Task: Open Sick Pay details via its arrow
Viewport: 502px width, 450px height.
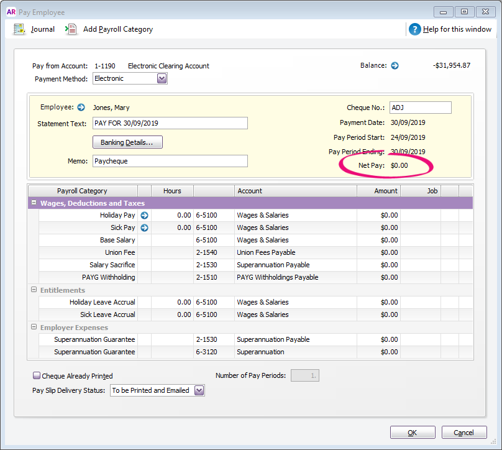Action: [x=144, y=227]
